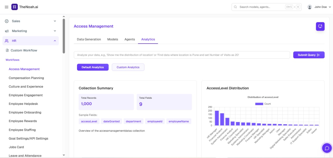Open the Data Generation tab
The image size is (333, 158).
point(89,39)
